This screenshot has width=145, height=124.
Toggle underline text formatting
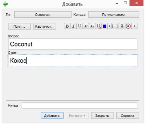coord(80,26)
